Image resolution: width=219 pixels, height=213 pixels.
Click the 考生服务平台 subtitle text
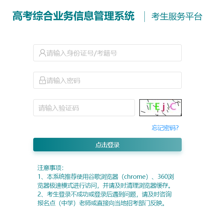coord(177,16)
